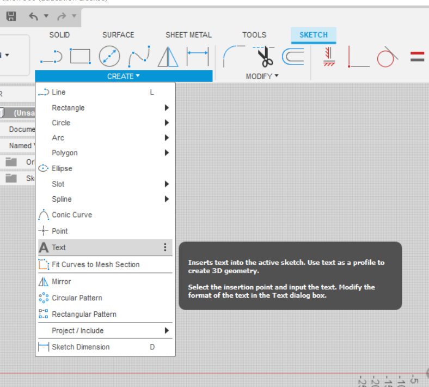This screenshot has height=387, width=429.
Task: Open the workspace switcher dropdown arrow
Action: click(7, 55)
